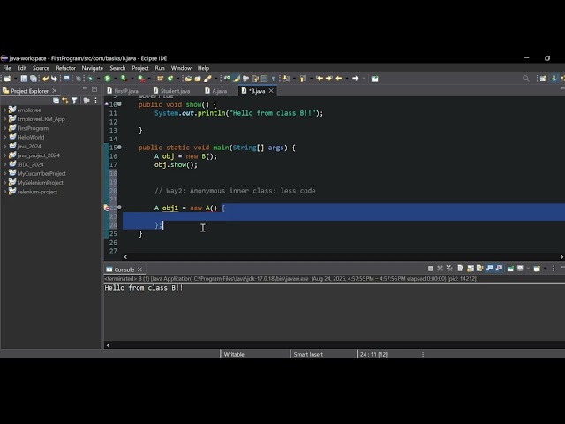This screenshot has height=424, width=565.
Task: Switch to the Student.java tab
Action: coord(170,91)
